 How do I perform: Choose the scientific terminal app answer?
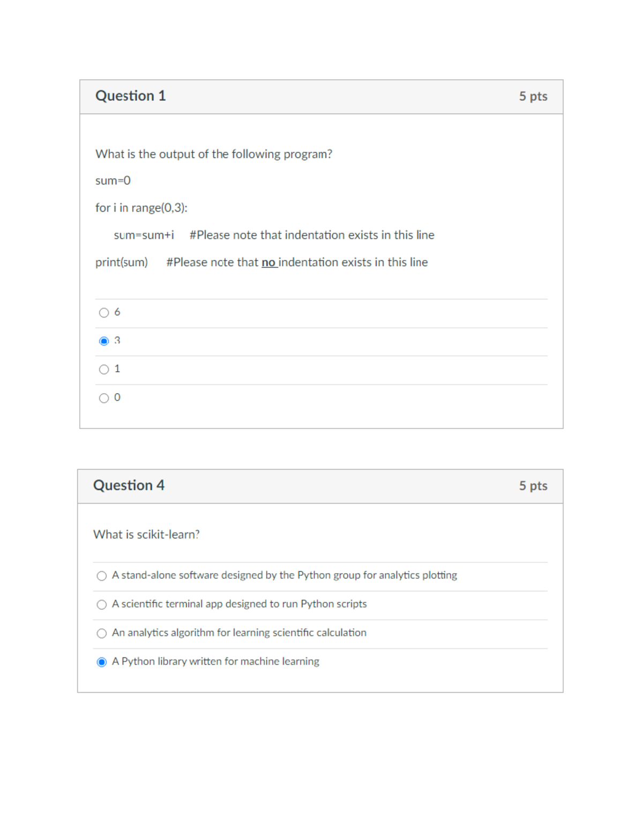(x=102, y=605)
